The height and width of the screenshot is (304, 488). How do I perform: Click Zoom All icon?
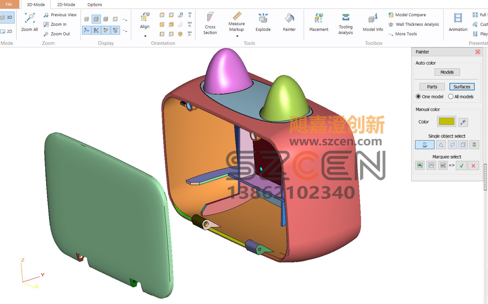pyautogui.click(x=30, y=18)
